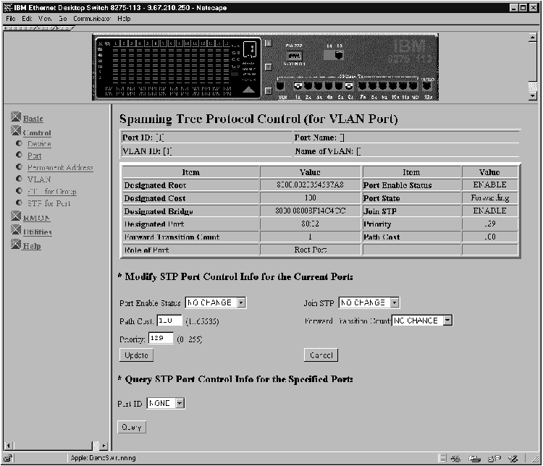
Task: Click the RMON section icon
Action: [x=17, y=217]
